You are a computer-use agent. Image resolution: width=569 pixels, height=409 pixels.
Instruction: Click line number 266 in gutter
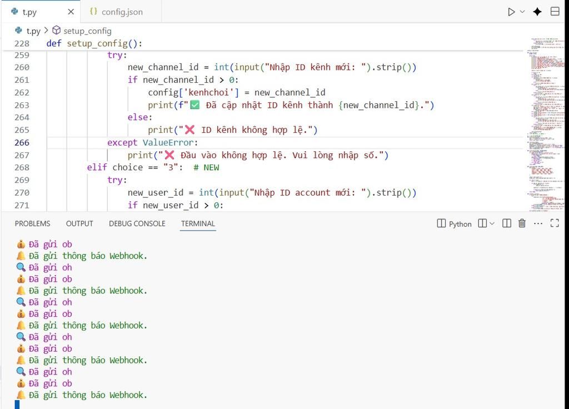pos(22,143)
